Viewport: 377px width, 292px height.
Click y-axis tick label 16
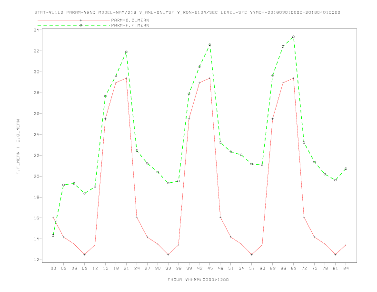tap(37, 218)
